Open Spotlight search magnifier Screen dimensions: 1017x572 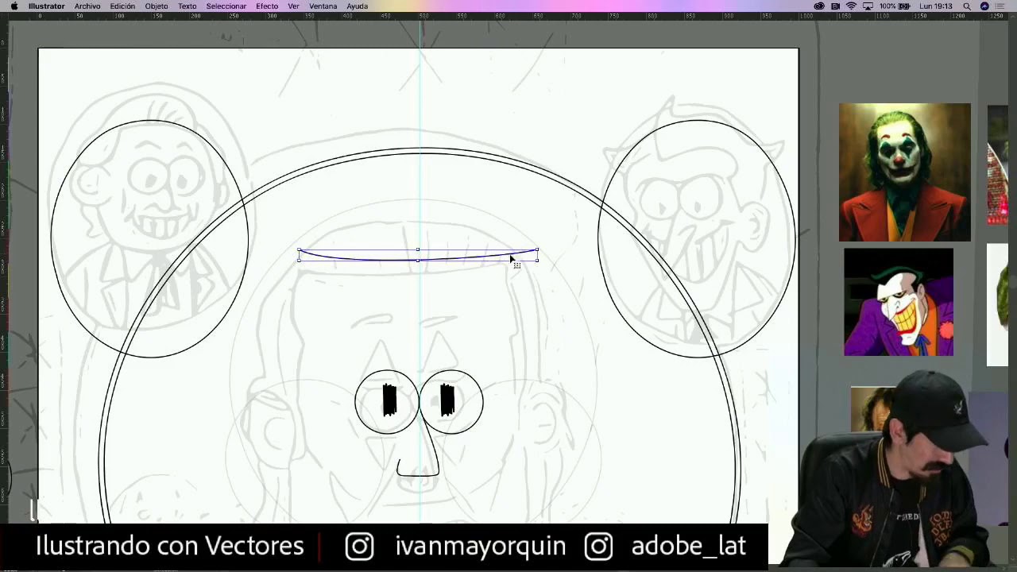[967, 6]
